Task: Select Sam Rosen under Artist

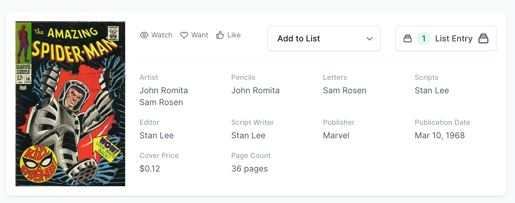Action: coord(161,102)
